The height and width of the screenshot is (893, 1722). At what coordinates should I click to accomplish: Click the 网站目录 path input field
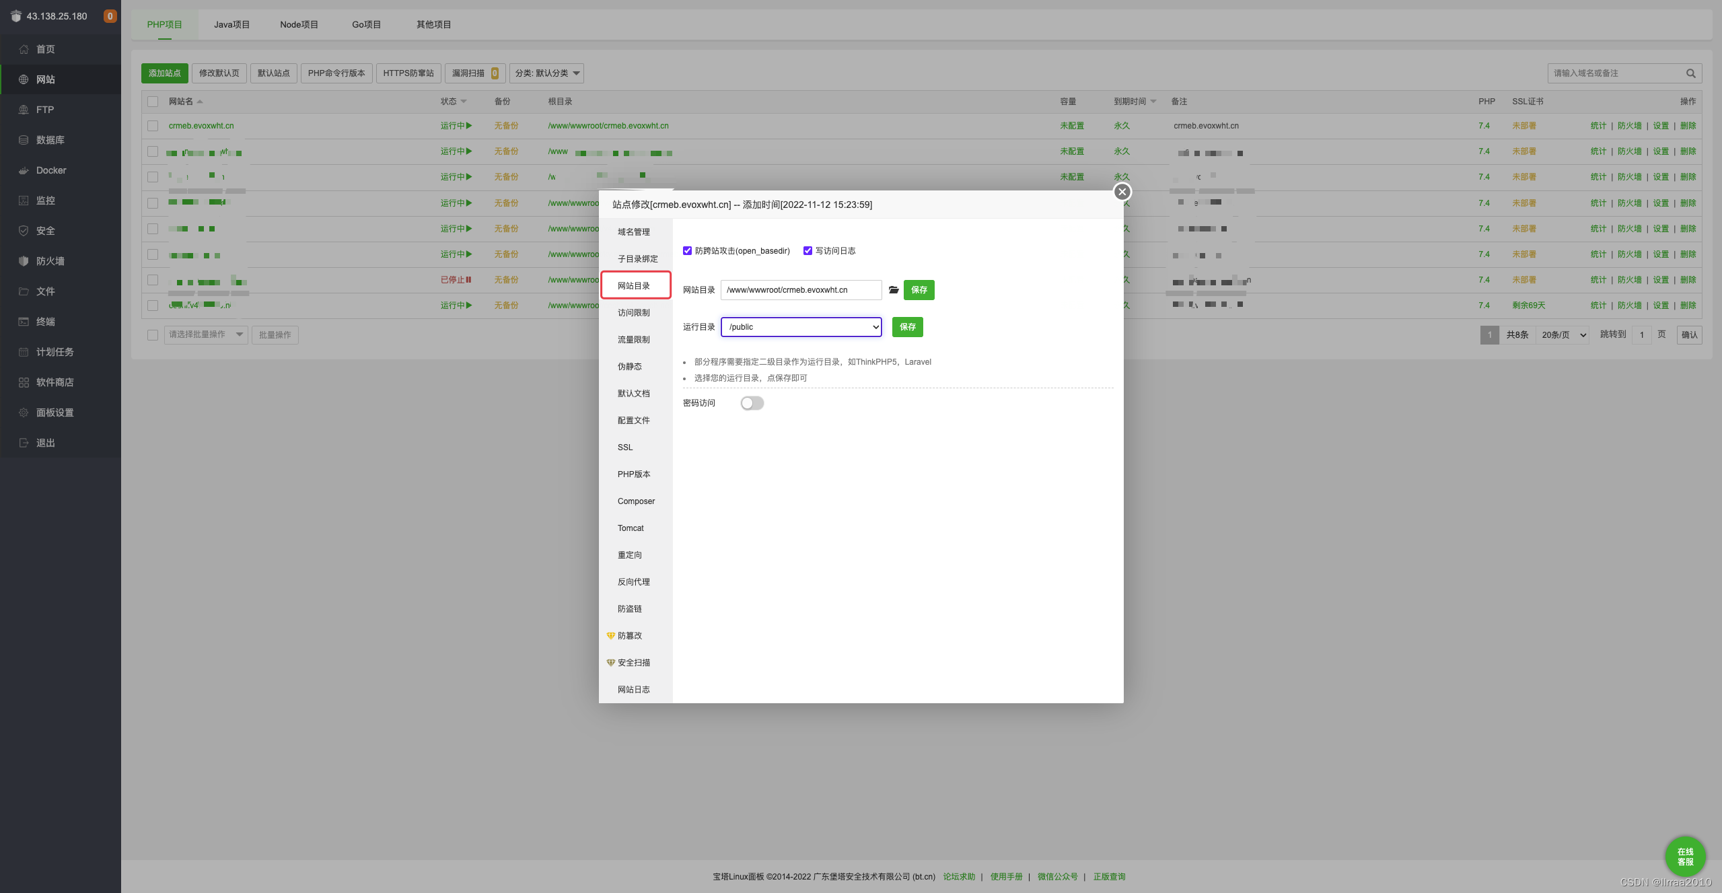(801, 290)
